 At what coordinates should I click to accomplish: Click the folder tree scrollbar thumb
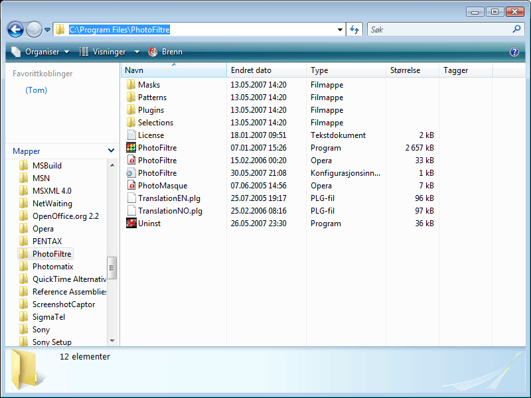tap(112, 268)
